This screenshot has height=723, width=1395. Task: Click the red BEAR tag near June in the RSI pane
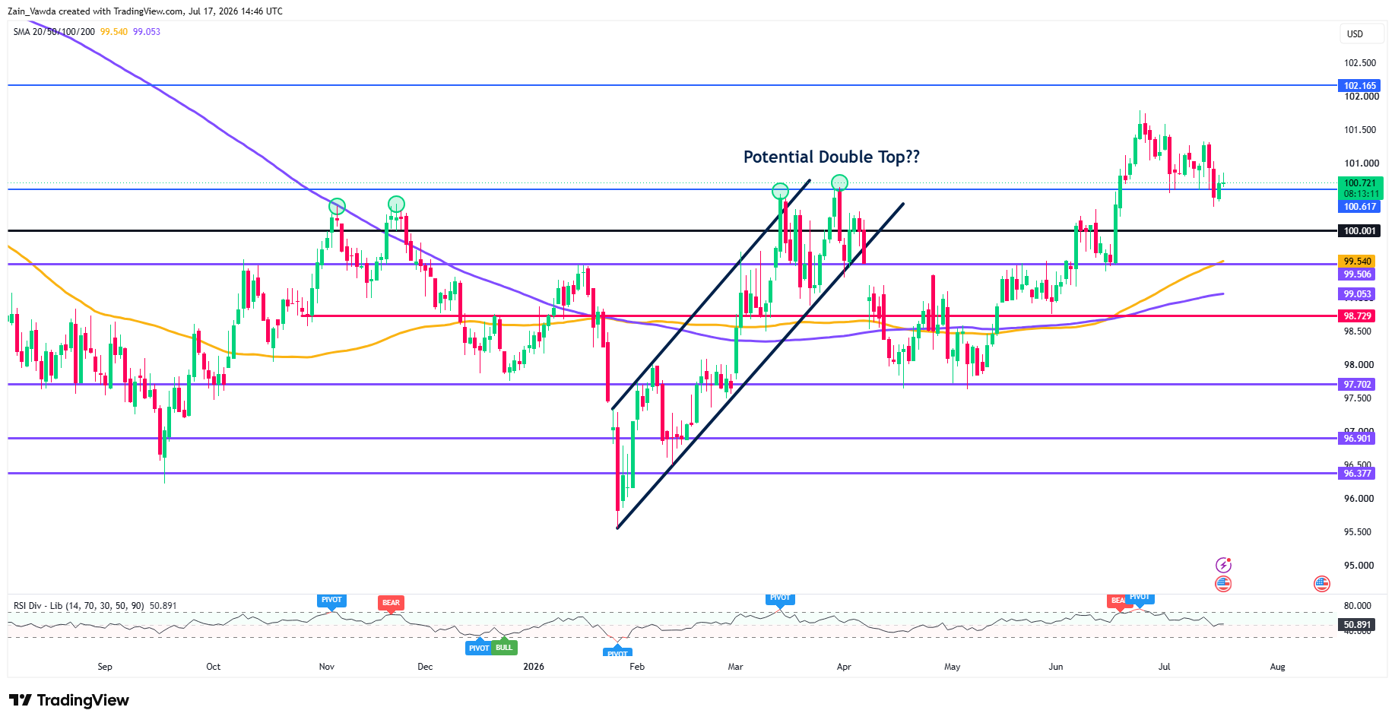tap(1117, 601)
